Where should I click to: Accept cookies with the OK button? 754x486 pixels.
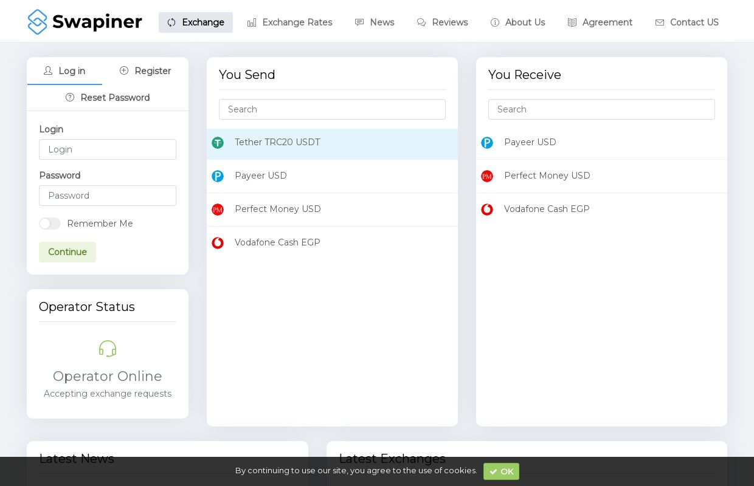[502, 471]
